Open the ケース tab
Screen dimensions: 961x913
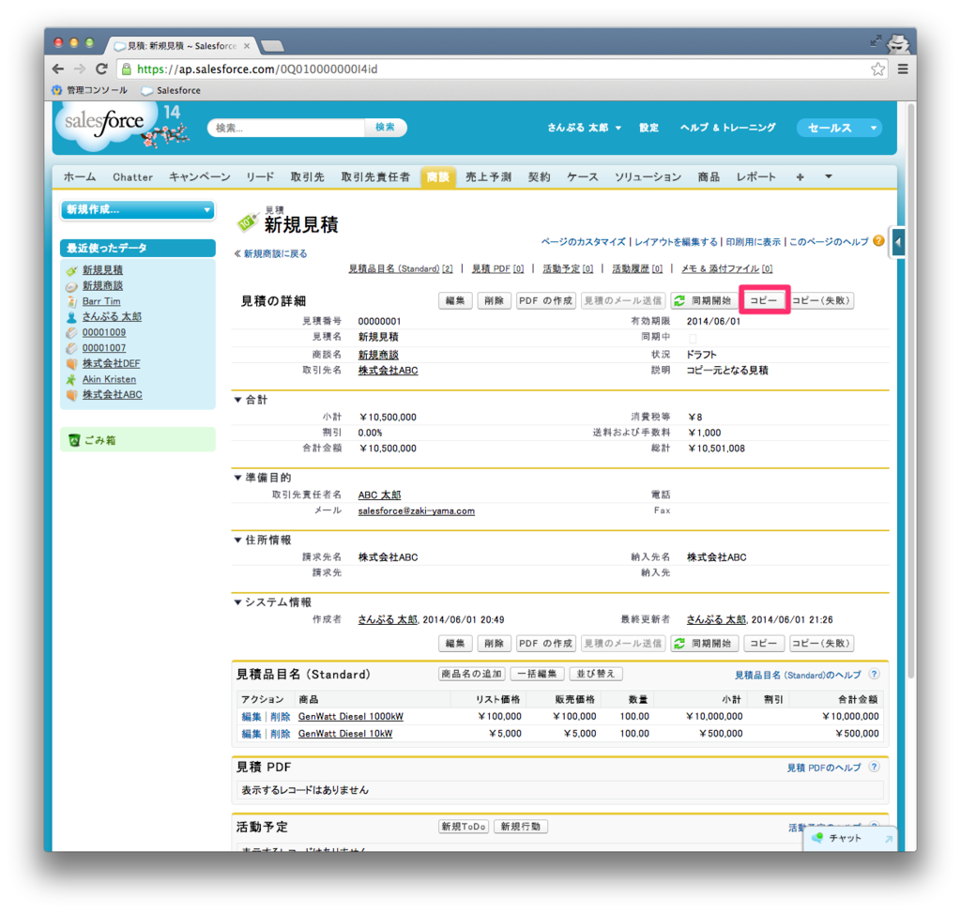[582, 177]
